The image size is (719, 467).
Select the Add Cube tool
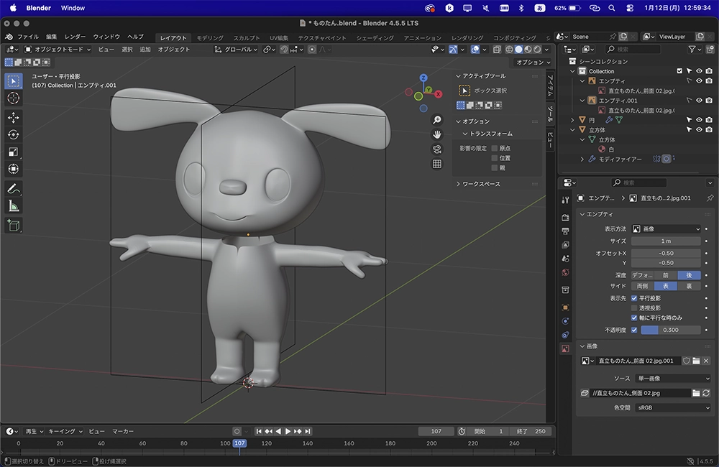click(14, 226)
